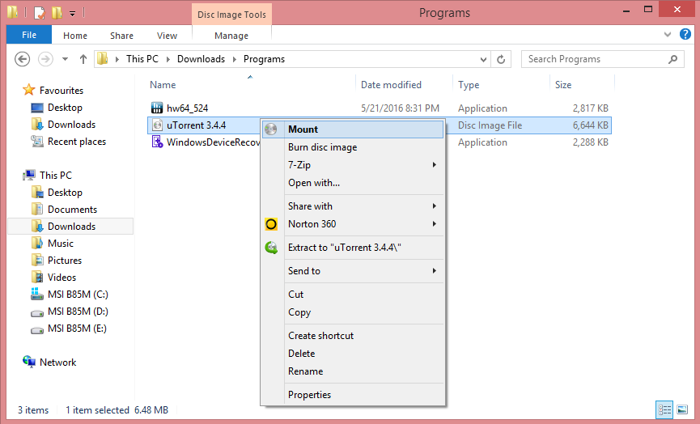Expand the Send to submenu arrow
700x424 pixels.
(435, 270)
